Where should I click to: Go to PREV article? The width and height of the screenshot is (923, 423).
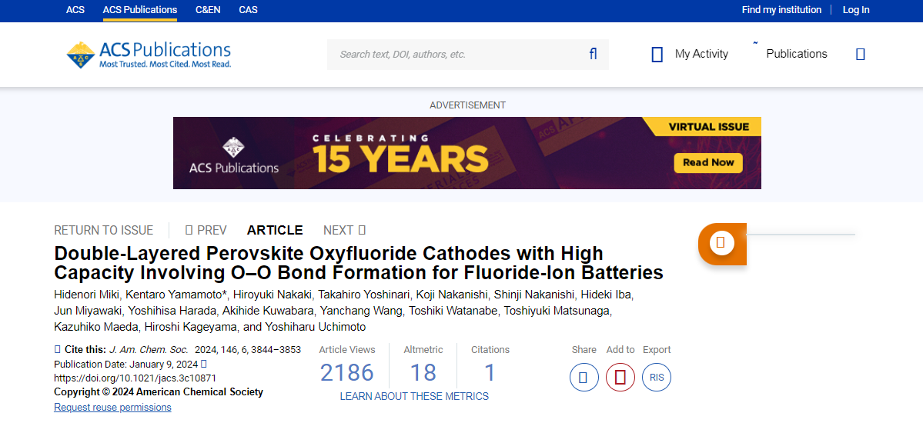coord(206,230)
